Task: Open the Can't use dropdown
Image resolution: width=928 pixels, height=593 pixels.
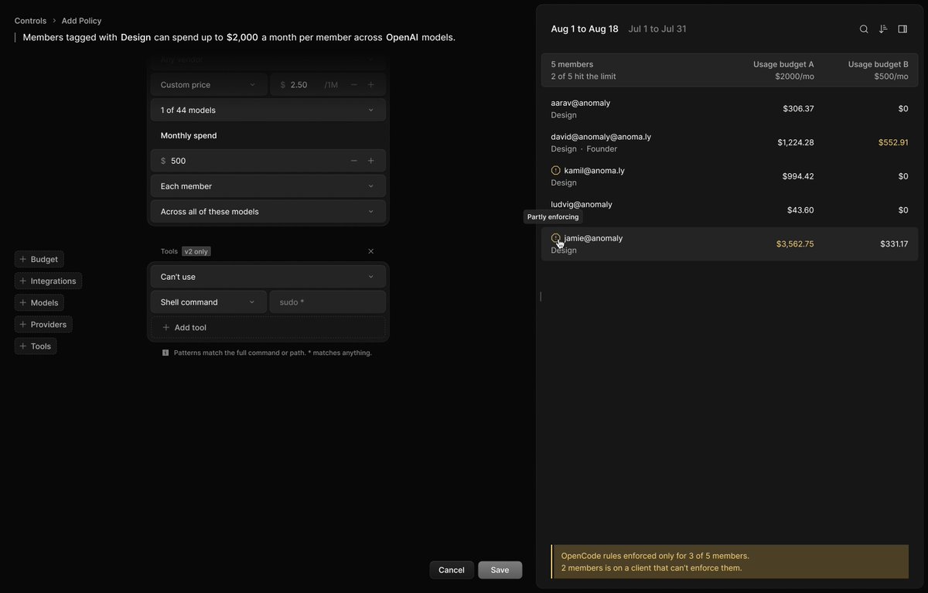Action: (x=268, y=277)
